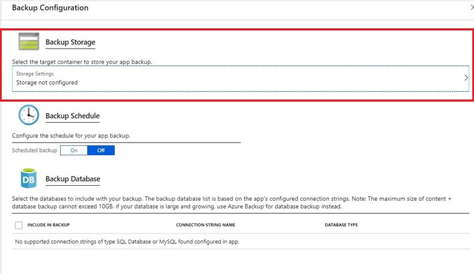The image size is (474, 274).
Task: Click the Backup Configuration title
Action: 50,8
